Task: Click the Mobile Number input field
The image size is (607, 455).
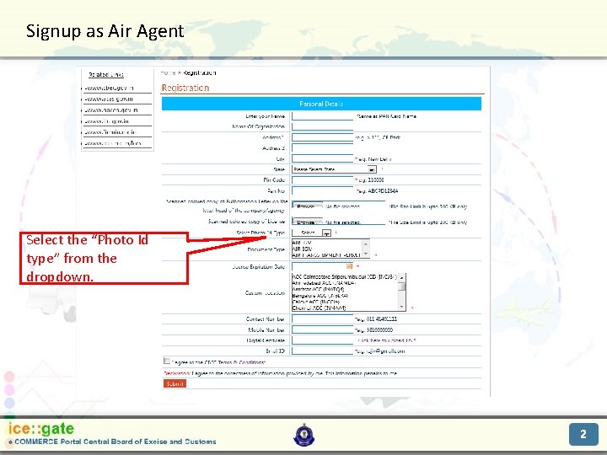Action: click(322, 329)
